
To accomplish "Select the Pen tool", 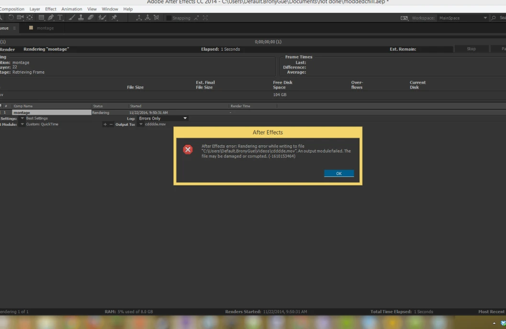I will click(x=51, y=17).
